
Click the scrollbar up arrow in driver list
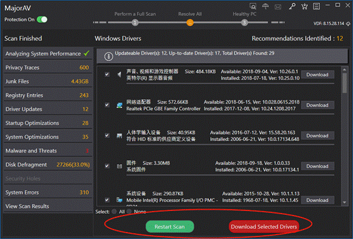345,70
